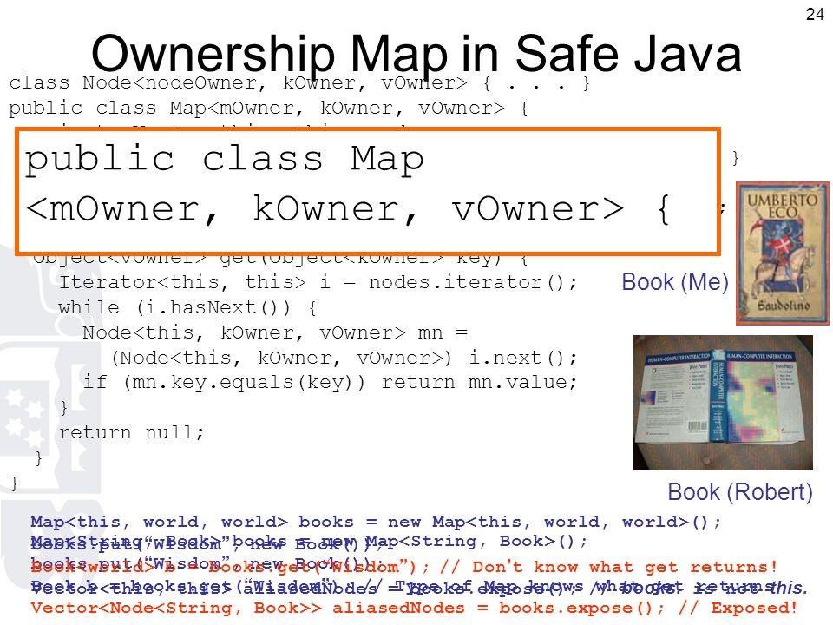Click enlarged "public class Map" text in orange callout
Viewport: 833px width, 625px height.
(224, 158)
